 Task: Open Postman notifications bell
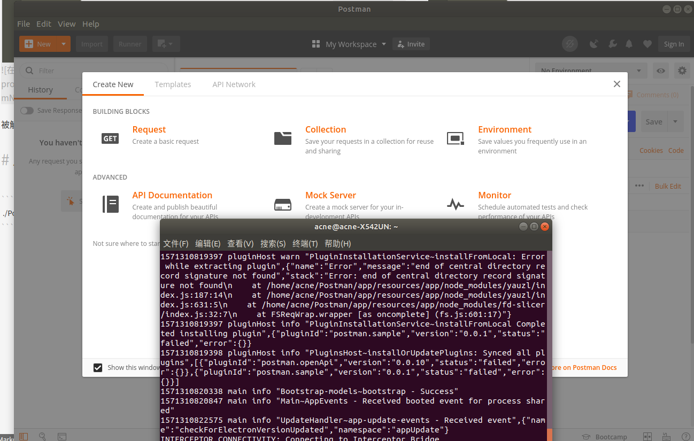tap(629, 44)
